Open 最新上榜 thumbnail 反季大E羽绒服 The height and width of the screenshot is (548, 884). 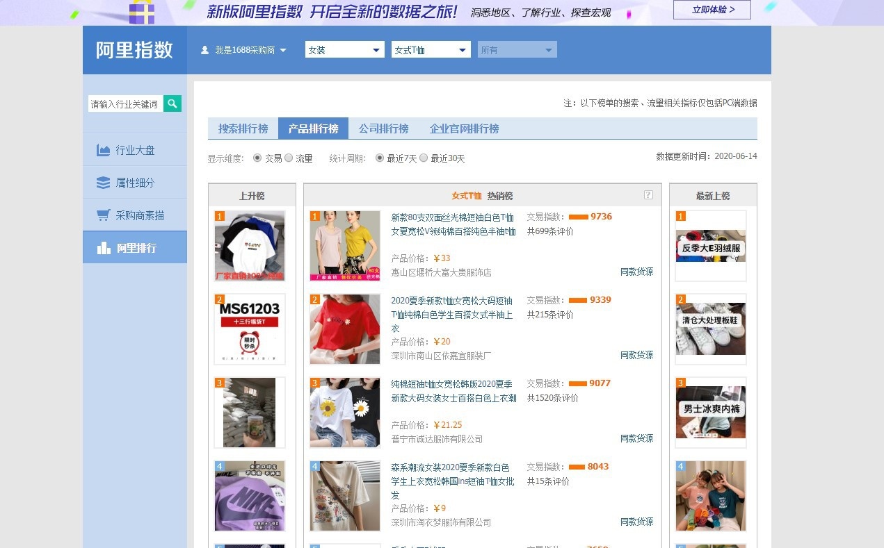[711, 246]
